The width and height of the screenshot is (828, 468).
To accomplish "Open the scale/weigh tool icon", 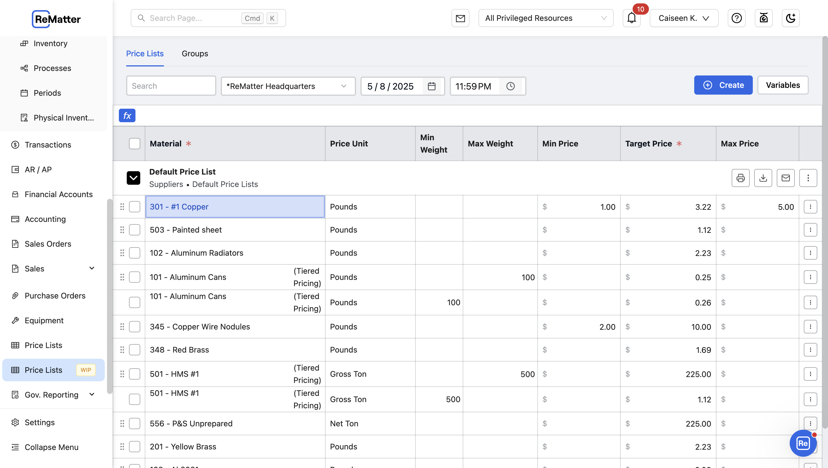I will point(764,18).
